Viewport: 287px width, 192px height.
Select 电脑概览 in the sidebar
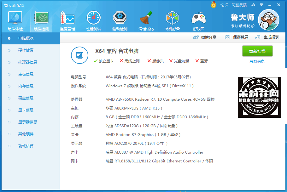pos(31,38)
